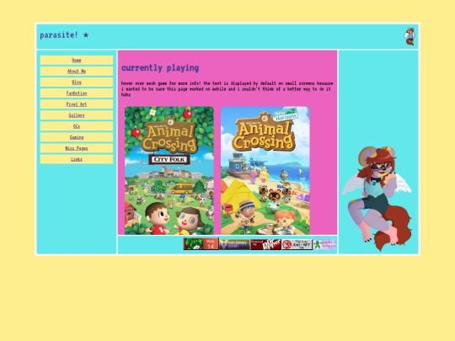Click the 'currently playing' heading

tap(160, 68)
